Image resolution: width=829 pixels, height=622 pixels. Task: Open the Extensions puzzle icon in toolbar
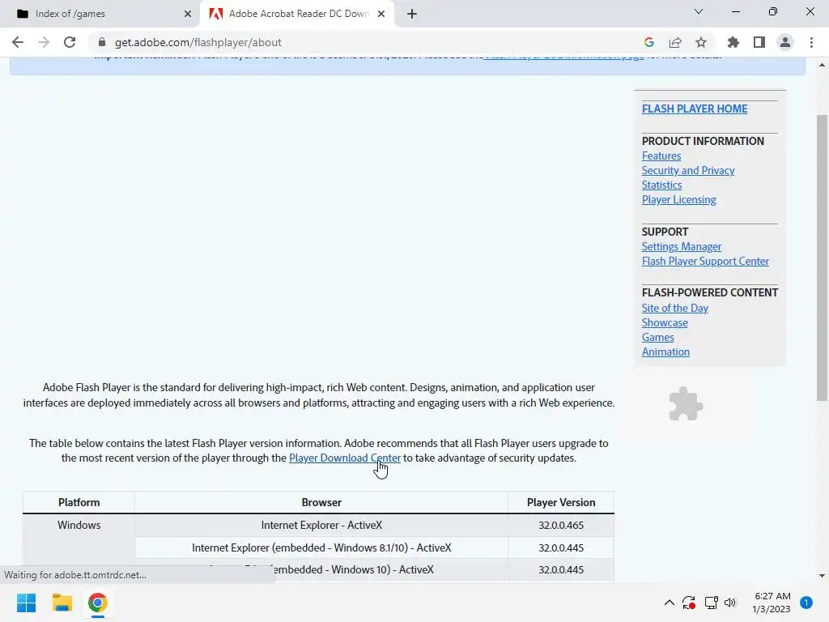[x=733, y=42]
